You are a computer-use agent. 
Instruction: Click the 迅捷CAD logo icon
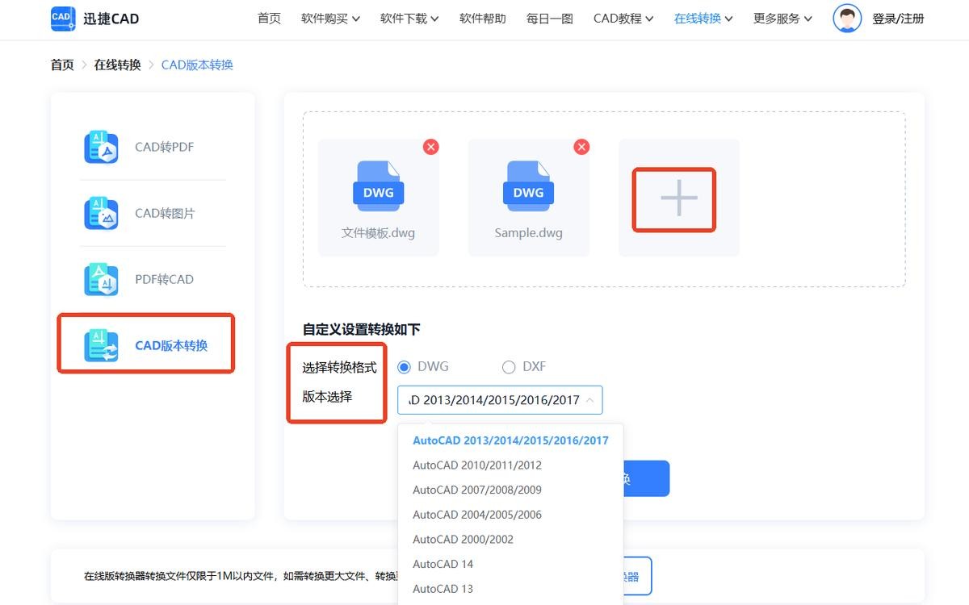[x=63, y=19]
